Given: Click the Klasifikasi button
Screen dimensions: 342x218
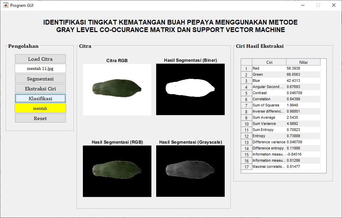Looking at the screenshot, I should [40, 98].
